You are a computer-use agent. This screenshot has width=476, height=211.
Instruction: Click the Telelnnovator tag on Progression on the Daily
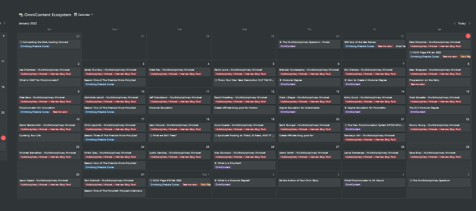(x=418, y=84)
